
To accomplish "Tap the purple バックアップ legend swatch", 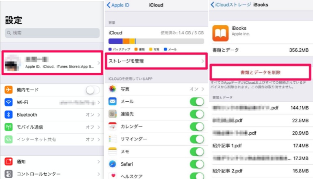I will [110, 49].
